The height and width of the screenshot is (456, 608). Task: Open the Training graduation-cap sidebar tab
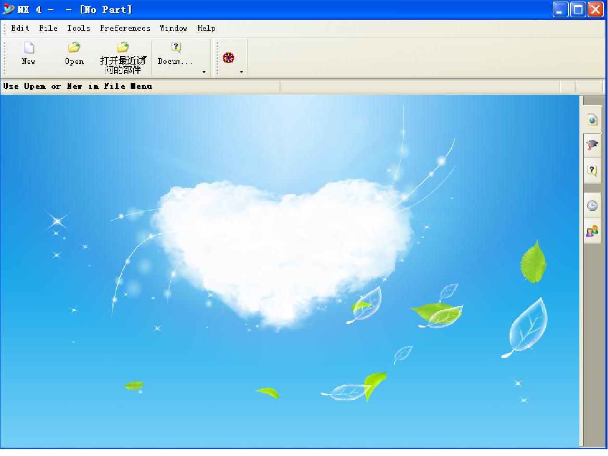tap(592, 145)
